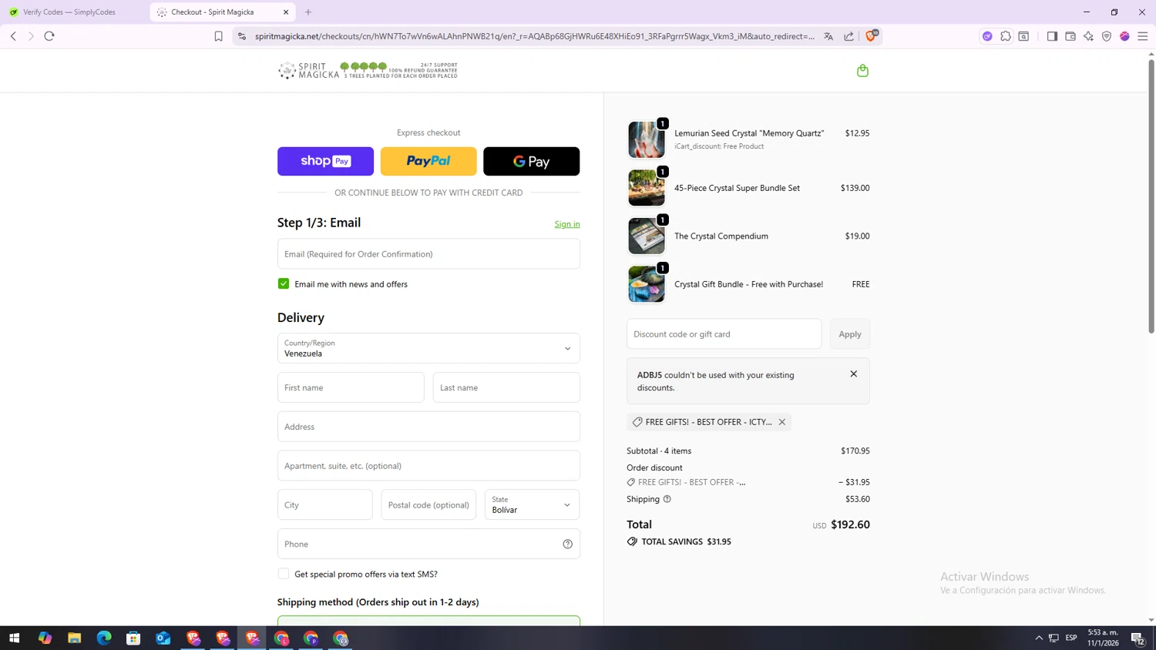Focus the First name field
Image resolution: width=1156 pixels, height=650 pixels.
tap(351, 387)
